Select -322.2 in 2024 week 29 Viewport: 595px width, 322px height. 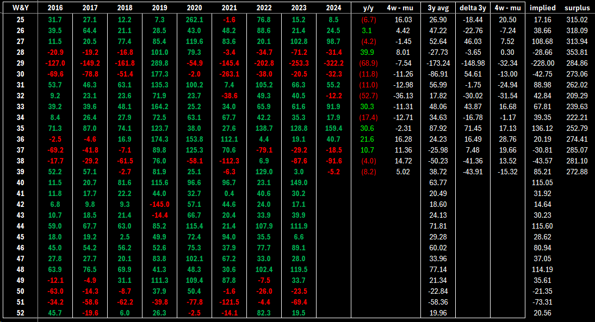333,64
